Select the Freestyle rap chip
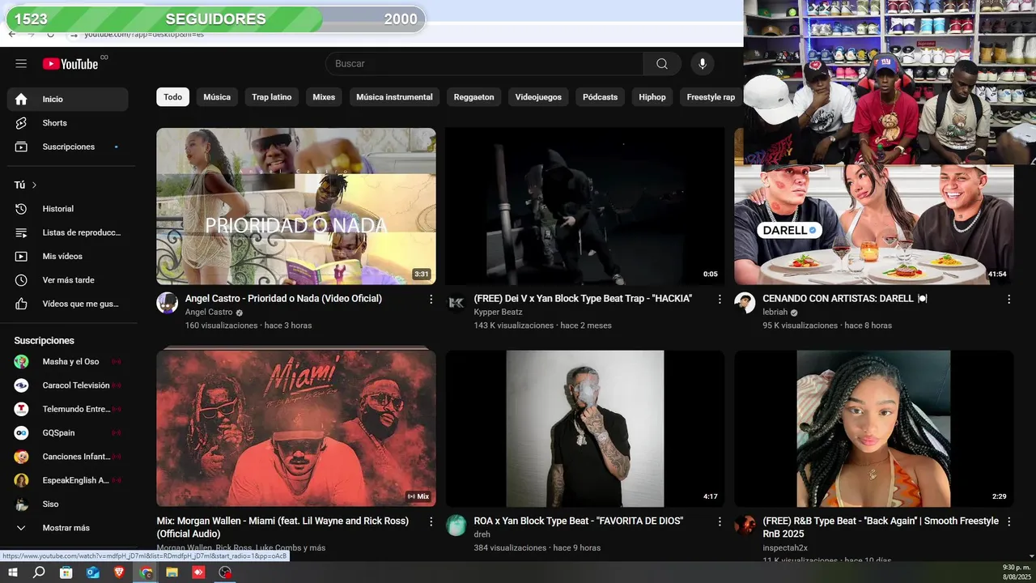The width and height of the screenshot is (1036, 583). pos(711,97)
